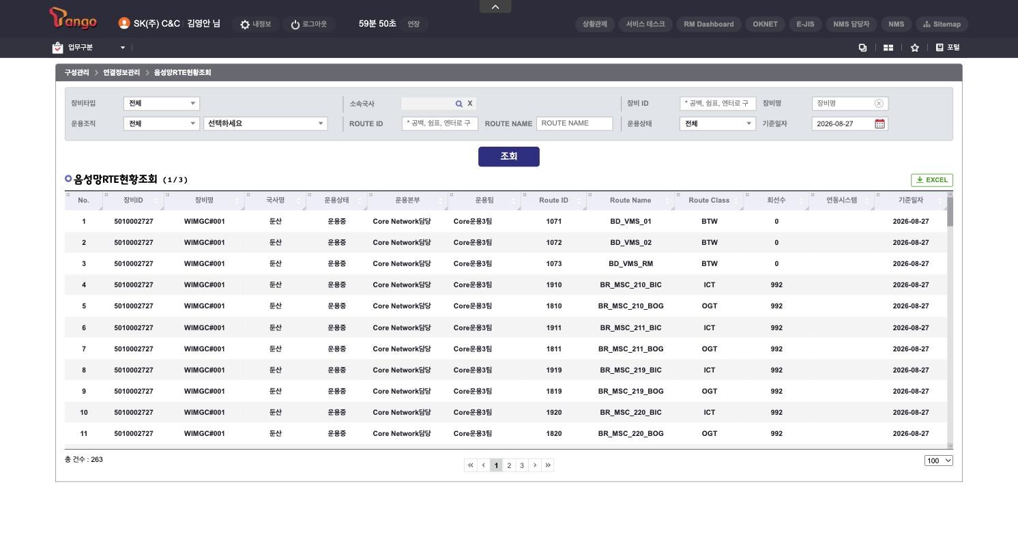
Task: Go to page 2
Action: 509,465
